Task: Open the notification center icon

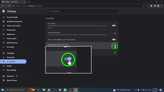Action: [161, 90]
